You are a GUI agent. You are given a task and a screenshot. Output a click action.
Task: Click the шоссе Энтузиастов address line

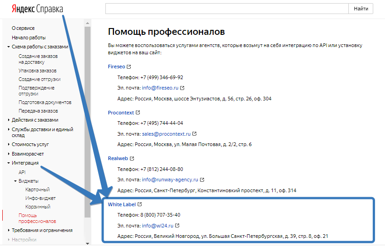(x=194, y=99)
